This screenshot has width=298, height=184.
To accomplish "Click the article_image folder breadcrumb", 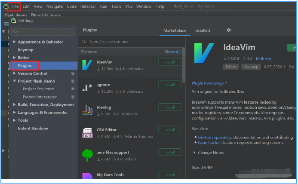I will pyautogui.click(x=46, y=15).
